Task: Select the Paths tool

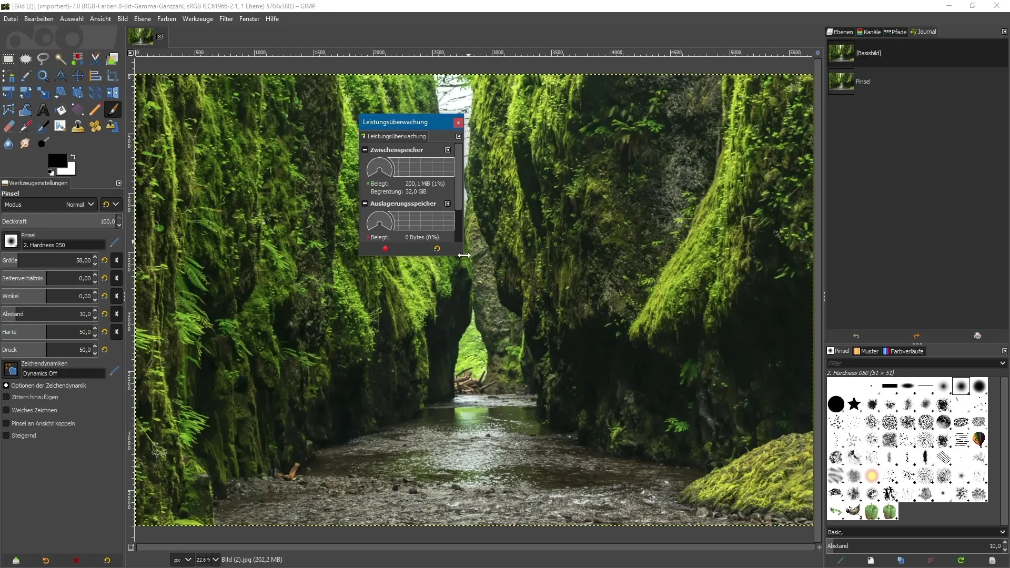Action: pos(8,76)
